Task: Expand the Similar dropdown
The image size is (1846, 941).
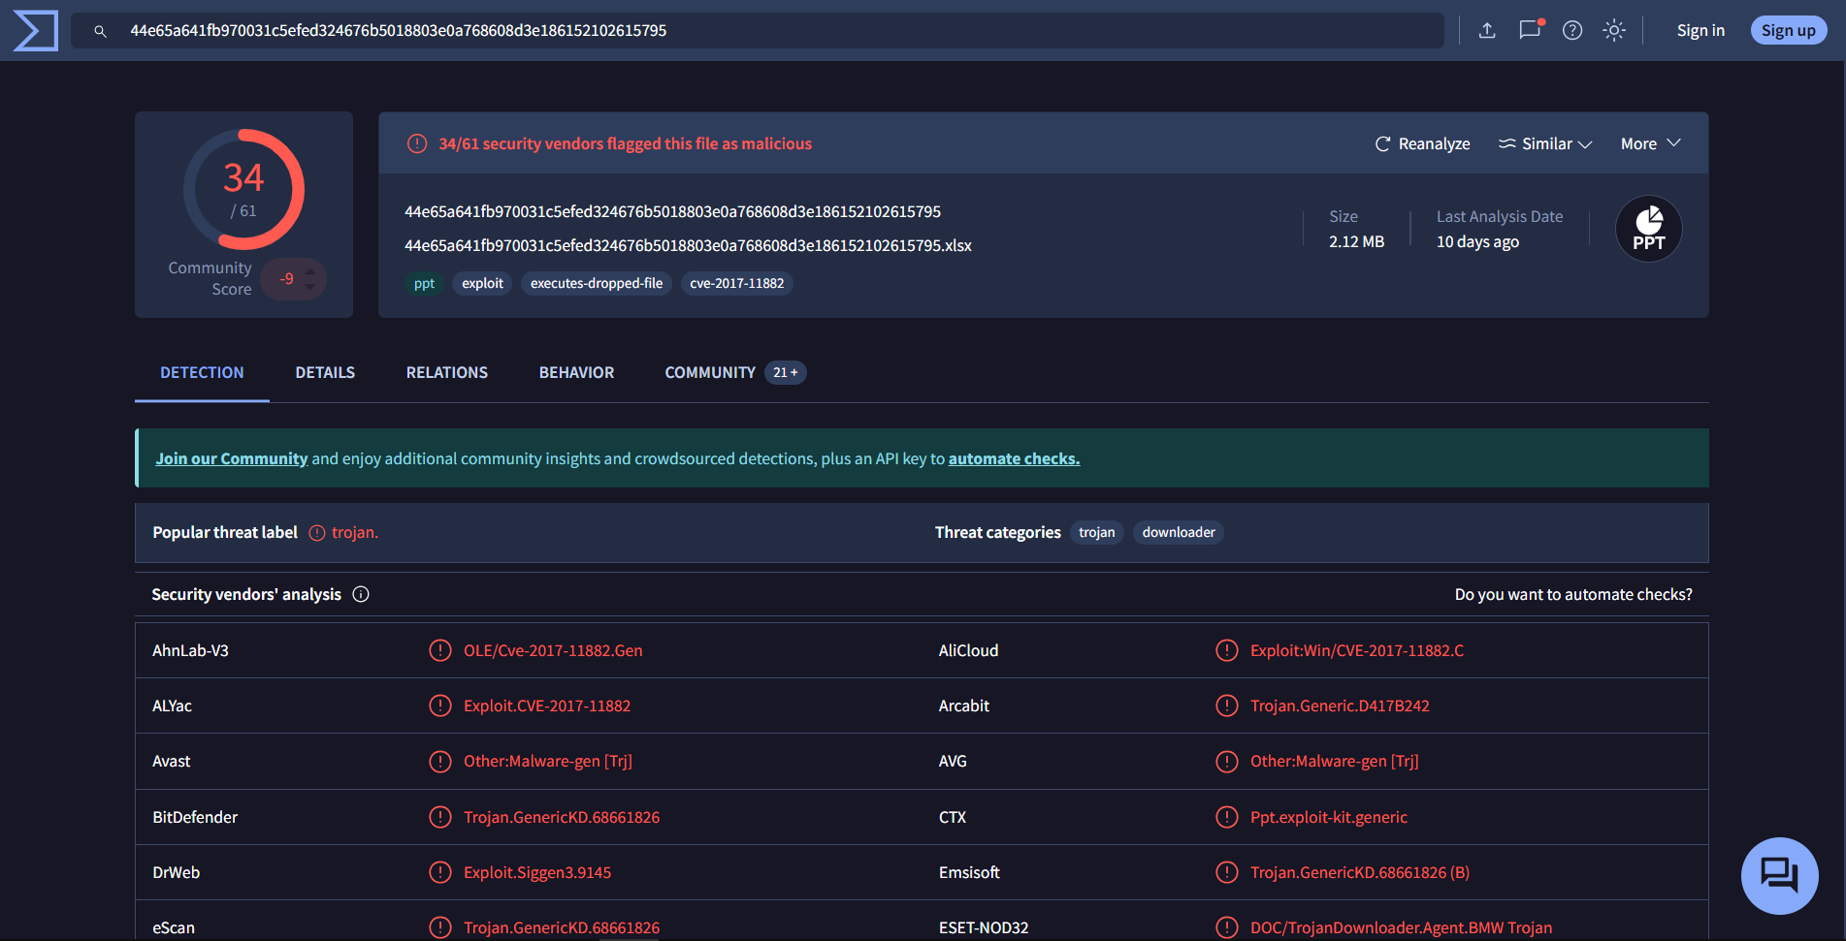Action: pyautogui.click(x=1545, y=144)
